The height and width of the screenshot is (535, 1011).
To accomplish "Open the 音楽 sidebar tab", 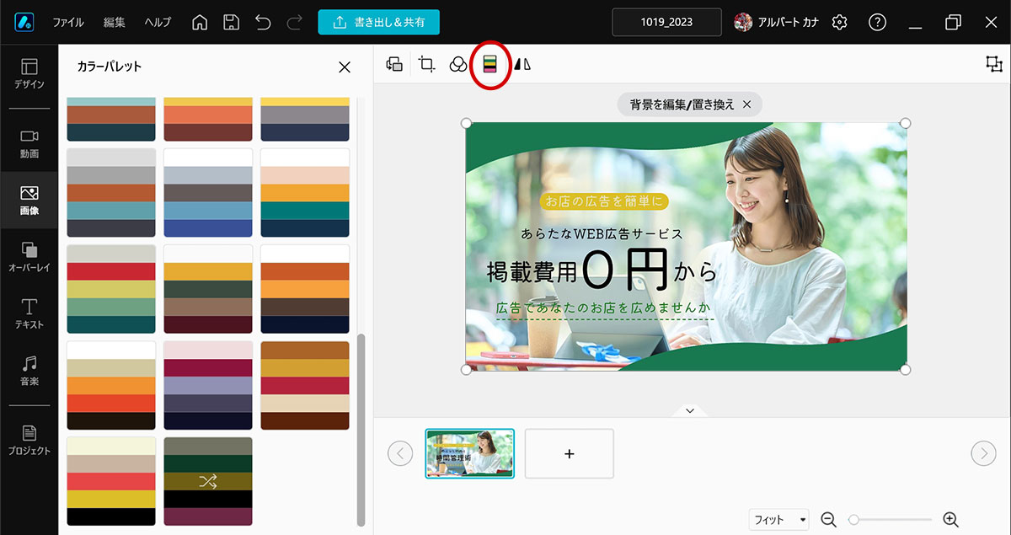I will pyautogui.click(x=29, y=371).
